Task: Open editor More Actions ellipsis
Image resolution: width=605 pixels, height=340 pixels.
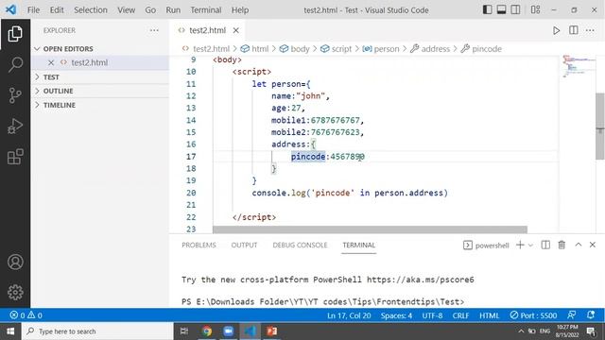Action: pos(590,30)
